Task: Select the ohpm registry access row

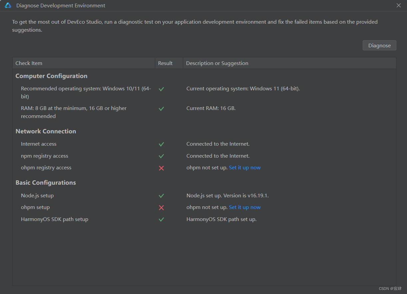Action: tap(204, 168)
